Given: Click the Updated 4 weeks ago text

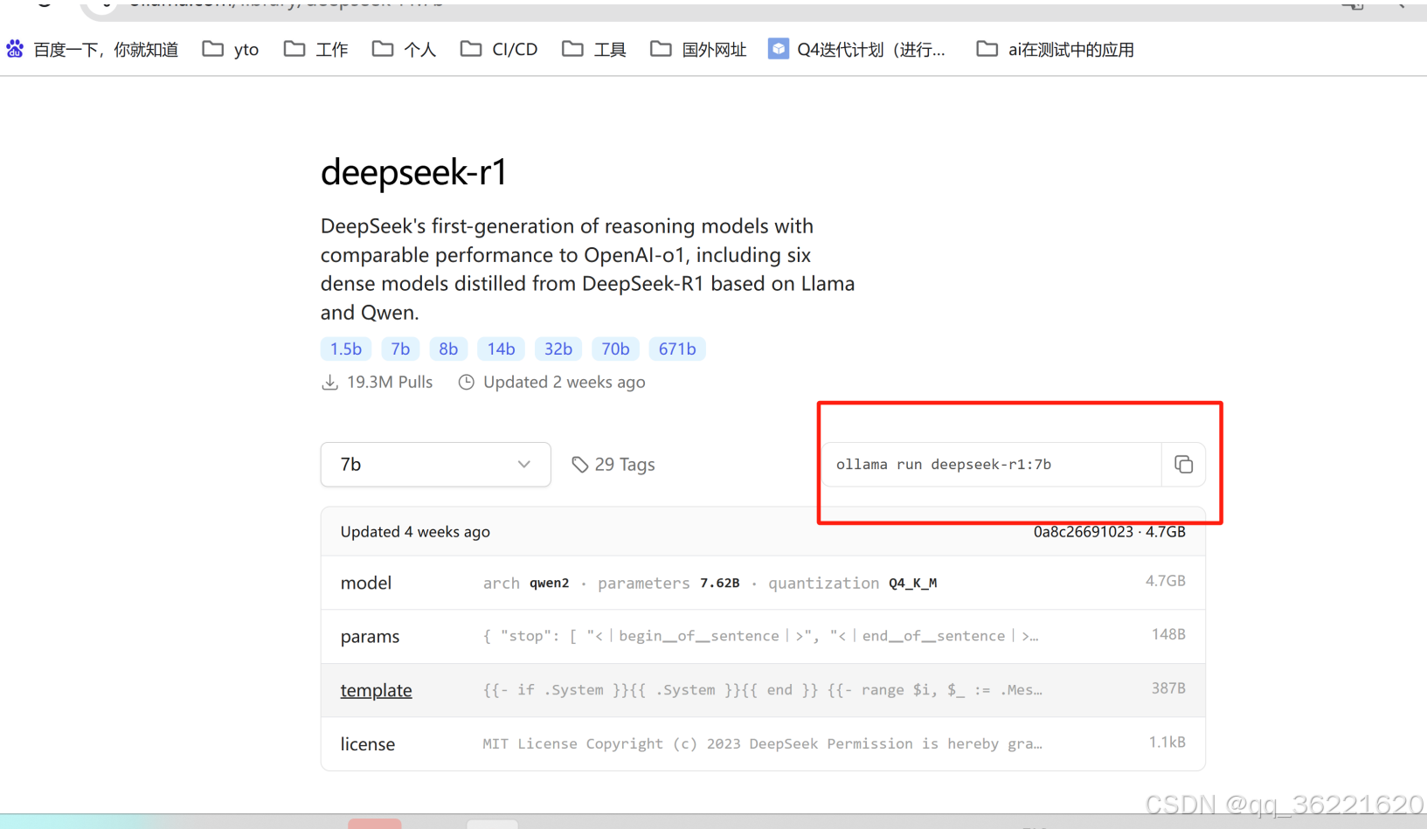Looking at the screenshot, I should click(x=415, y=532).
